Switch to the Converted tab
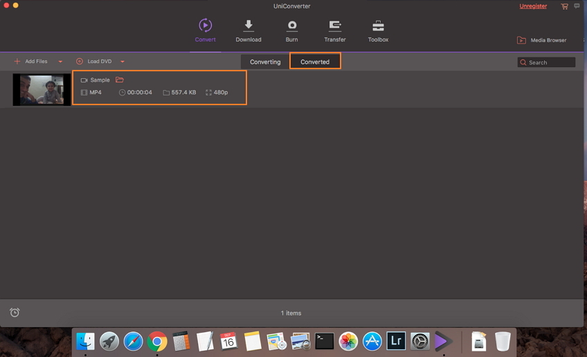The image size is (587, 357). (x=315, y=61)
